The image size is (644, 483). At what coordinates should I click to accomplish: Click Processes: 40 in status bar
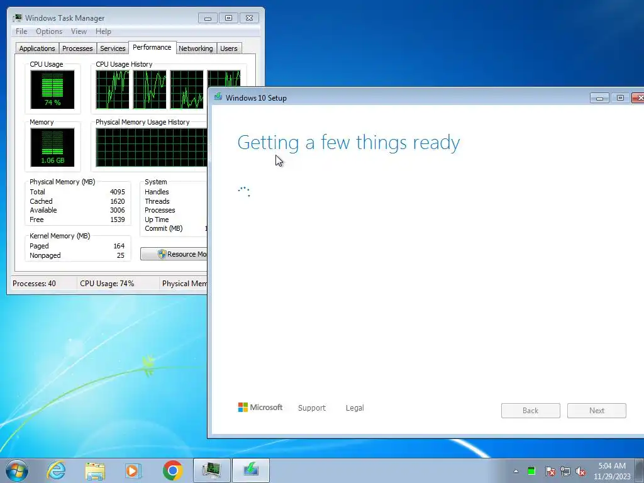click(x=34, y=284)
